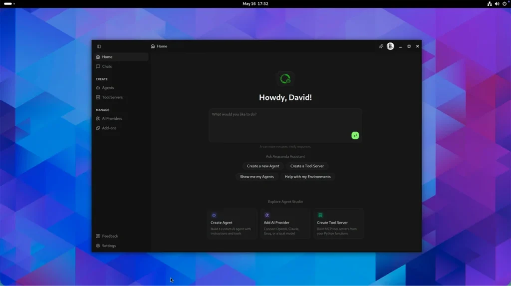Click the 'Howdy, David!' heading
Screen dimensions: 511x286
[285, 97]
